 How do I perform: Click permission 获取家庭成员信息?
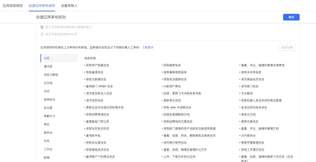coord(98,150)
